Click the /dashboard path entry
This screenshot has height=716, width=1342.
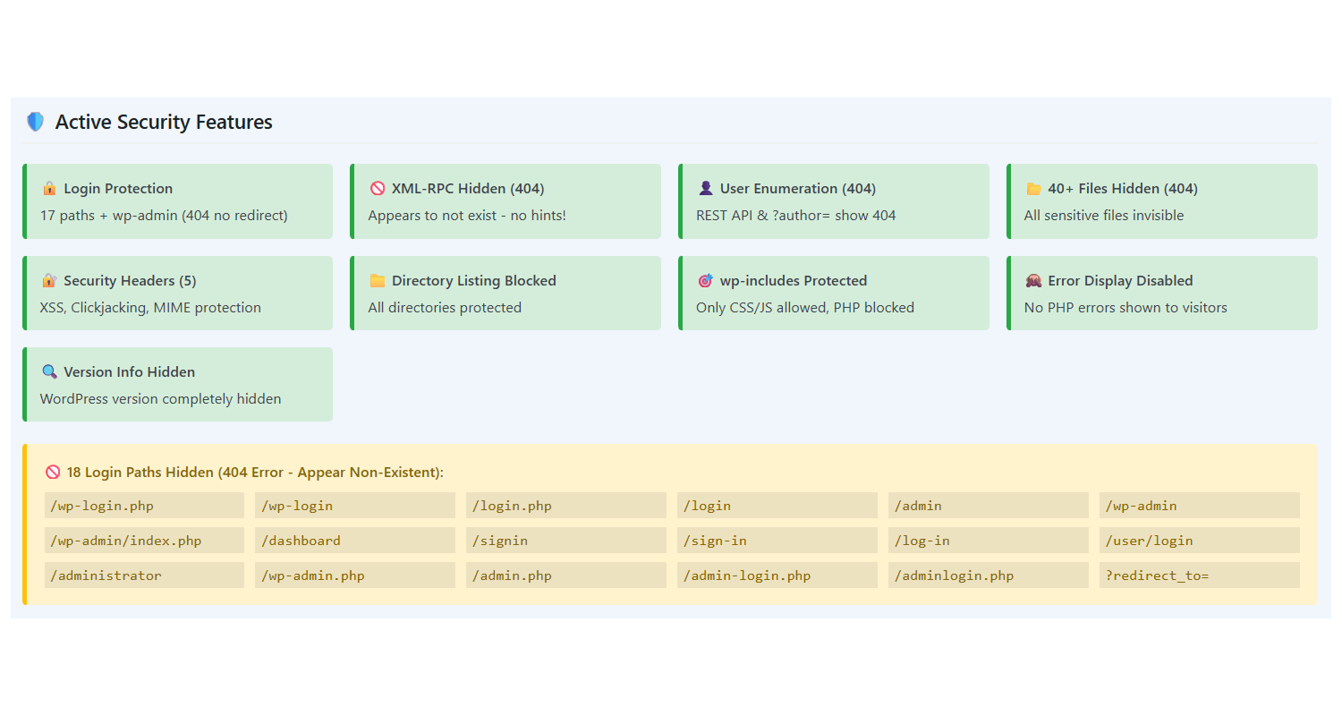pos(355,541)
